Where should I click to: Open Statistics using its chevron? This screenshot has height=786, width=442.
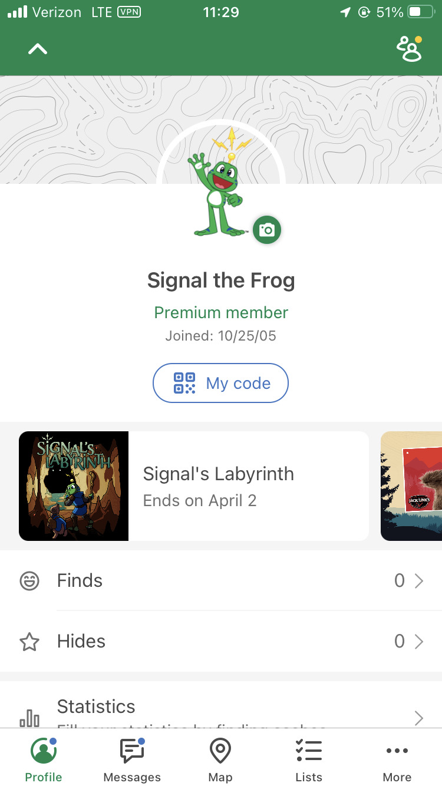coord(419,718)
